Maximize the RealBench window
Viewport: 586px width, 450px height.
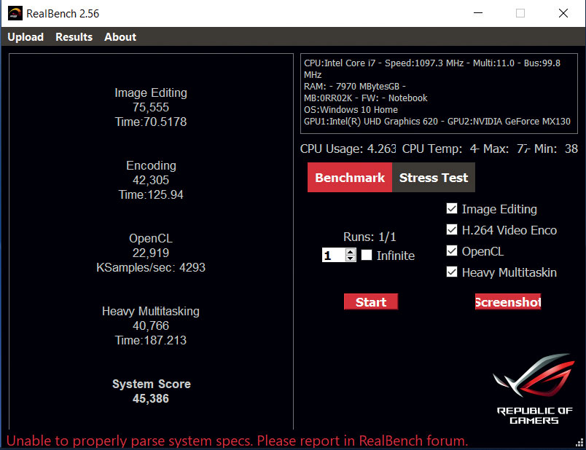(x=520, y=13)
